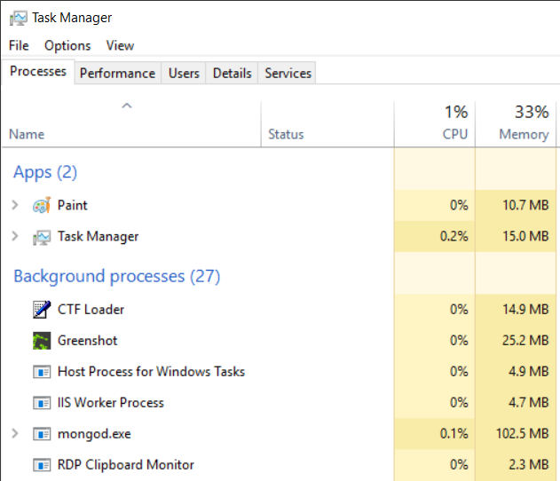Click the IIS Worker Process icon
The width and height of the screenshot is (560, 481).
coord(42,403)
